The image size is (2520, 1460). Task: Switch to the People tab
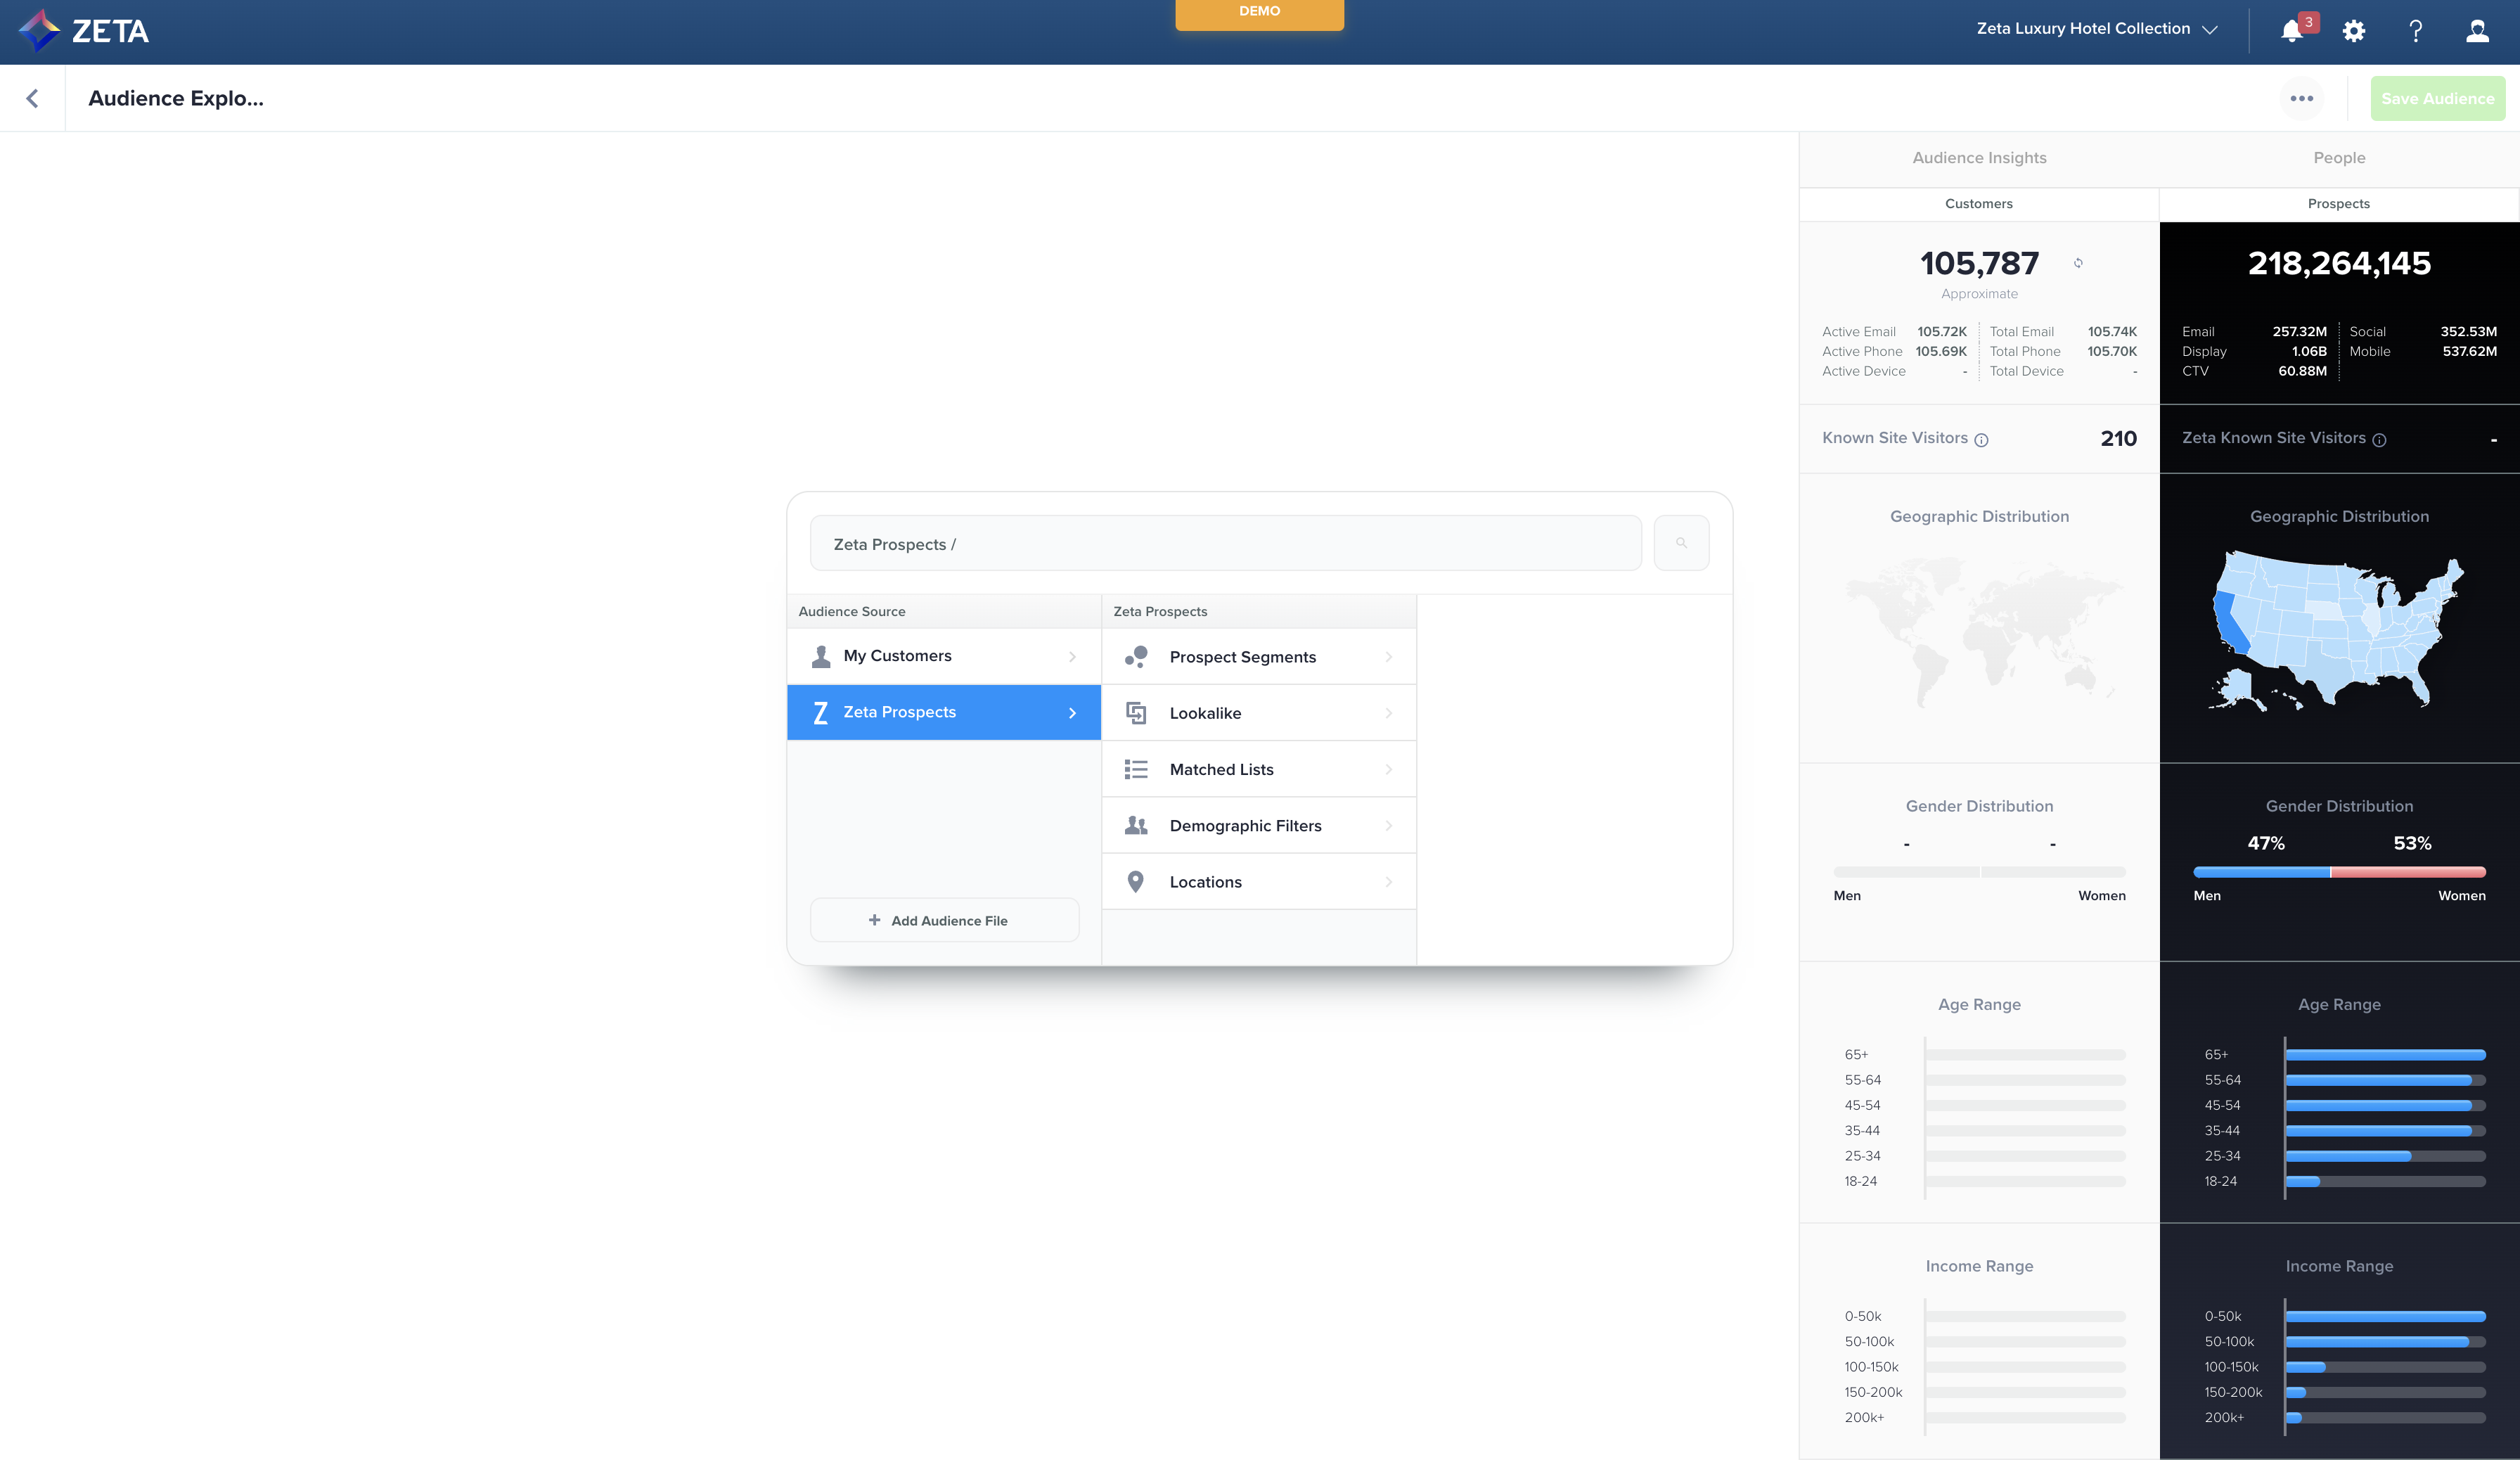pyautogui.click(x=2339, y=158)
